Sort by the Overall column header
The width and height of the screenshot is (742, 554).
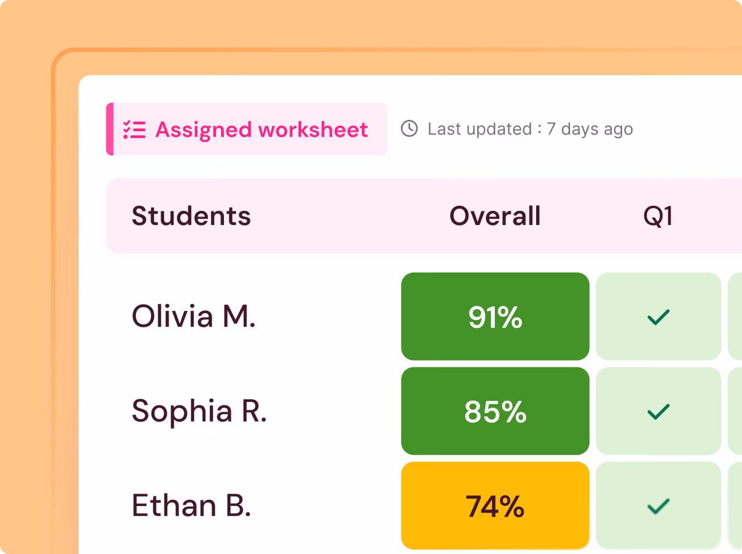point(495,216)
